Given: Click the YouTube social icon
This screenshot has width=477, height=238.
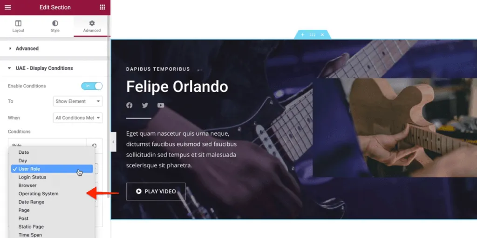Looking at the screenshot, I should click(161, 106).
